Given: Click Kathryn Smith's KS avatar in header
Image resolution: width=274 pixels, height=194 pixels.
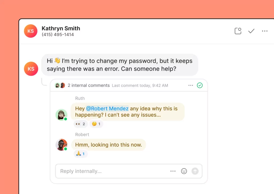Looking at the screenshot, I should coord(31,31).
